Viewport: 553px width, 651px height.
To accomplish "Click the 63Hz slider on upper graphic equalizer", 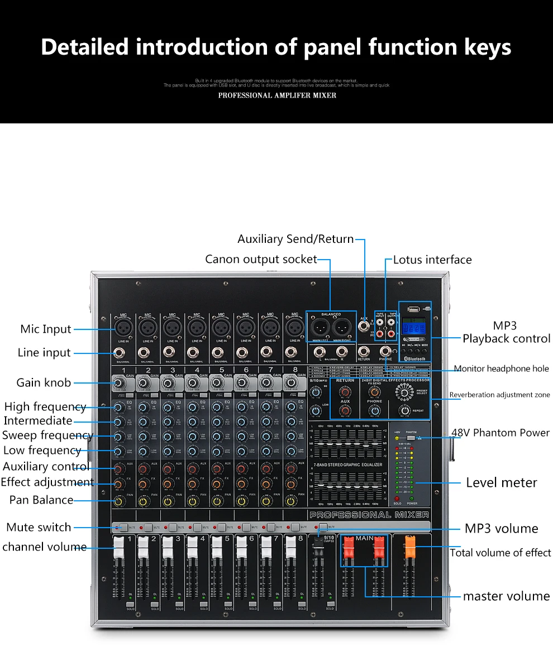I will click(x=321, y=443).
